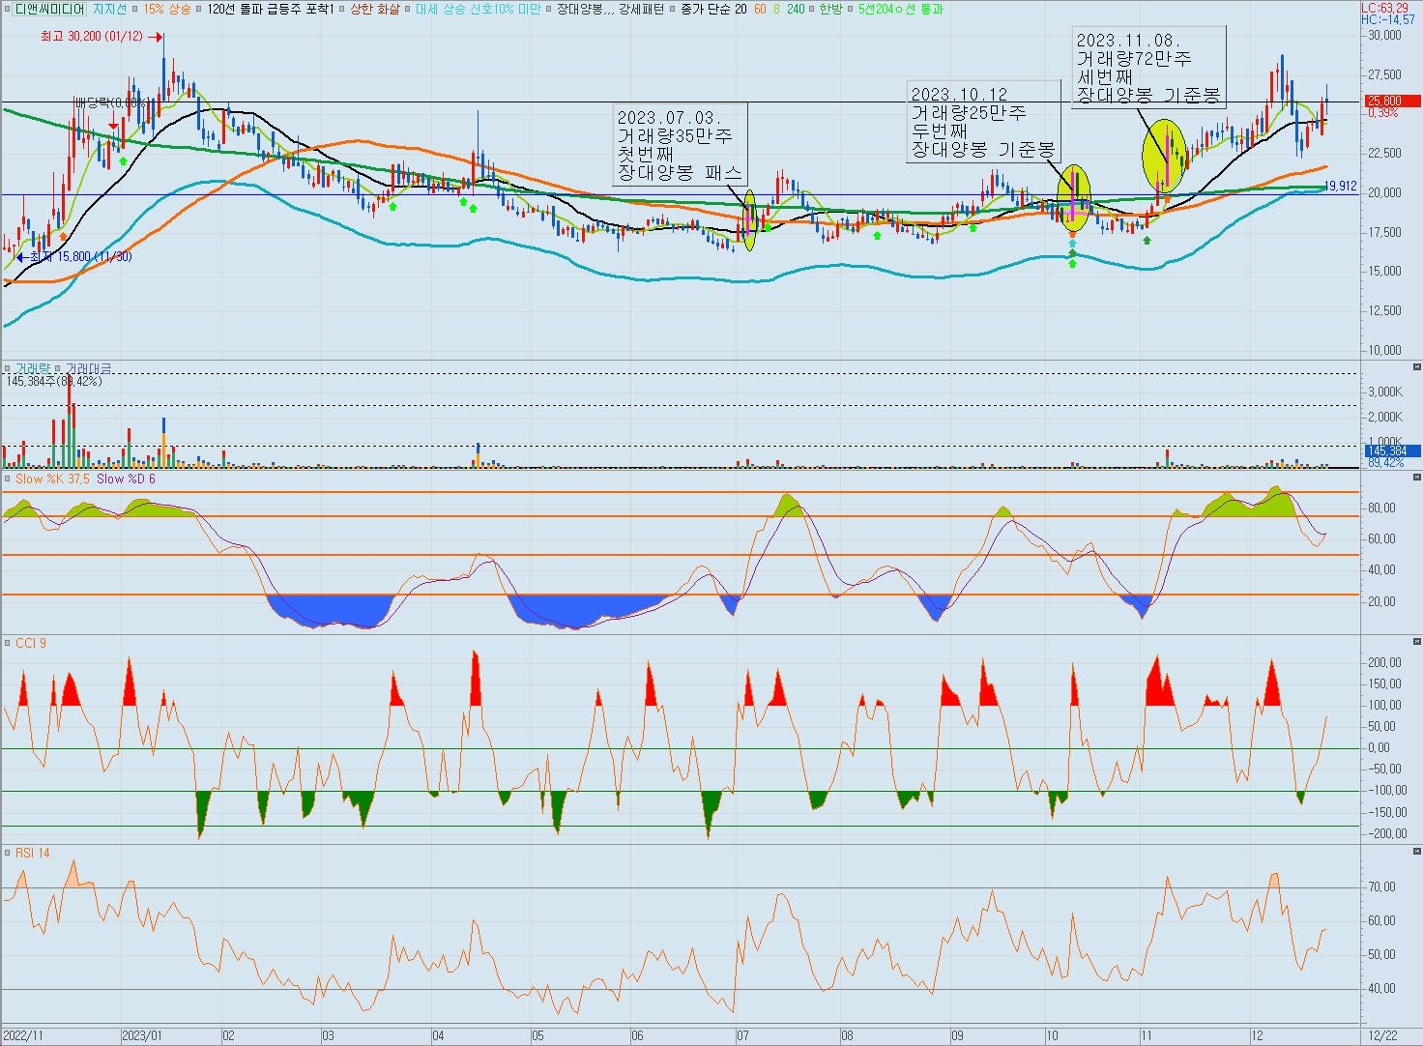The height and width of the screenshot is (1046, 1423).
Task: Click square marker before 거래대금 label
Action: point(58,368)
